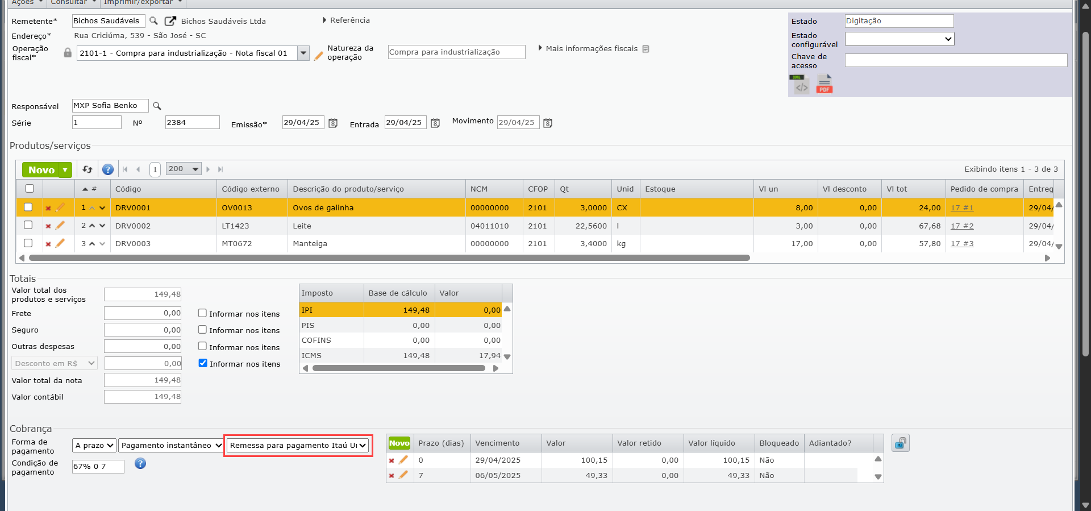
Task: Click the tax table horizontal scrollbar
Action: [398, 368]
